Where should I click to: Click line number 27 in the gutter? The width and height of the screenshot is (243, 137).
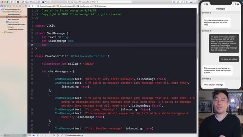32,98
